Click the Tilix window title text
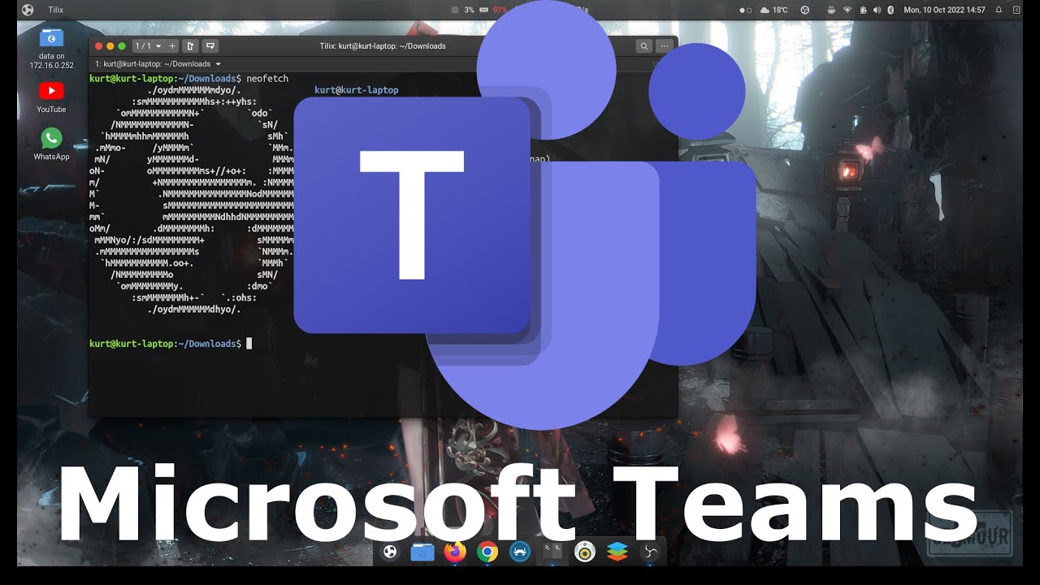This screenshot has height=585, width=1040. pyautogui.click(x=383, y=46)
